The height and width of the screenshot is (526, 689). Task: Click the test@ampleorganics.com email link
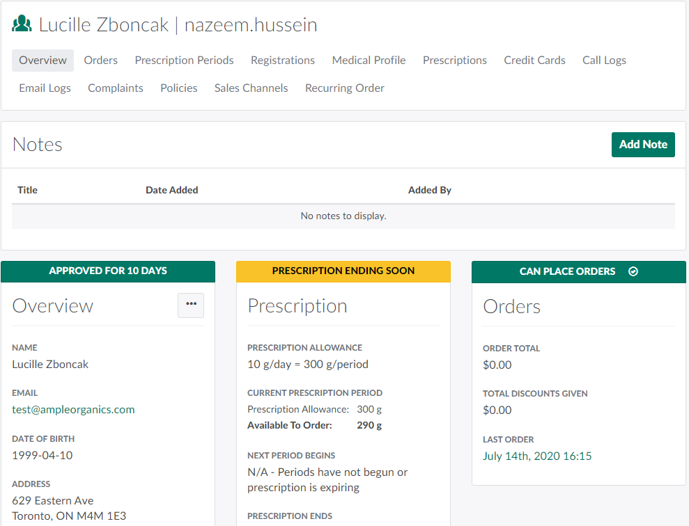click(73, 410)
